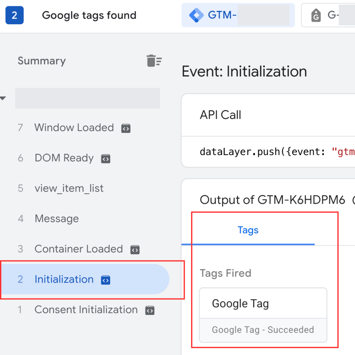This screenshot has width=355, height=355.
Task: Click the code icon next to Initialization
Action: [106, 280]
